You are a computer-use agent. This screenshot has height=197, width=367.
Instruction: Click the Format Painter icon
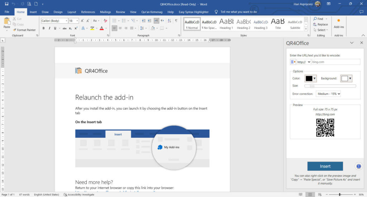(15, 30)
